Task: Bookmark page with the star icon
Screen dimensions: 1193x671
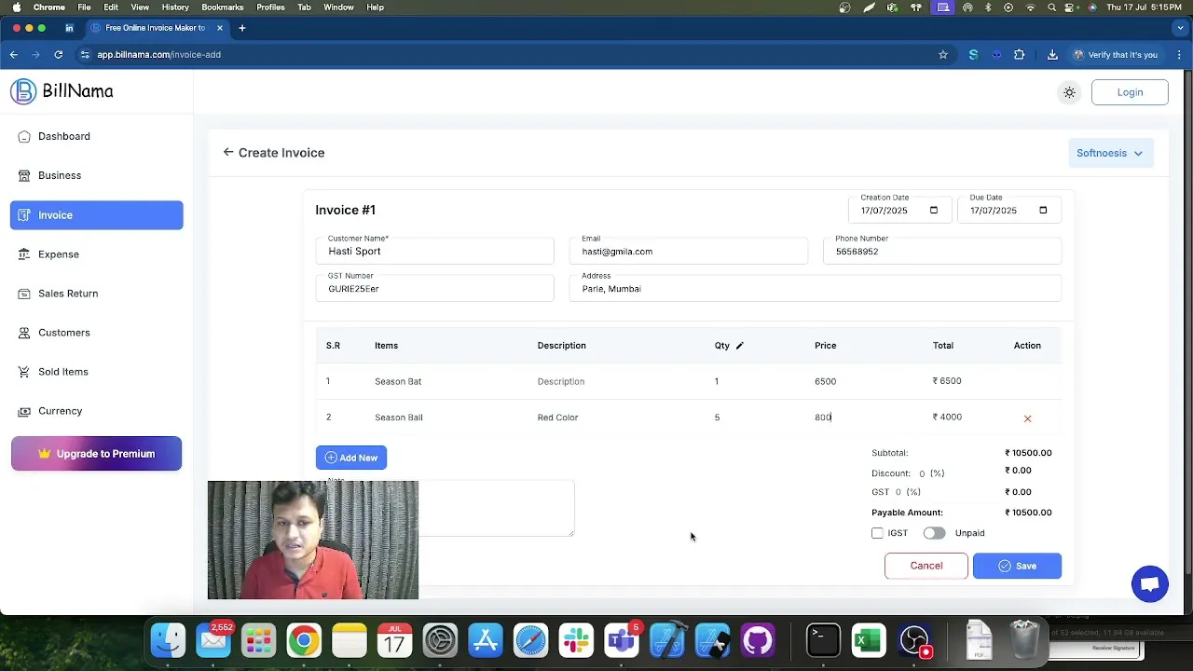Action: (943, 55)
